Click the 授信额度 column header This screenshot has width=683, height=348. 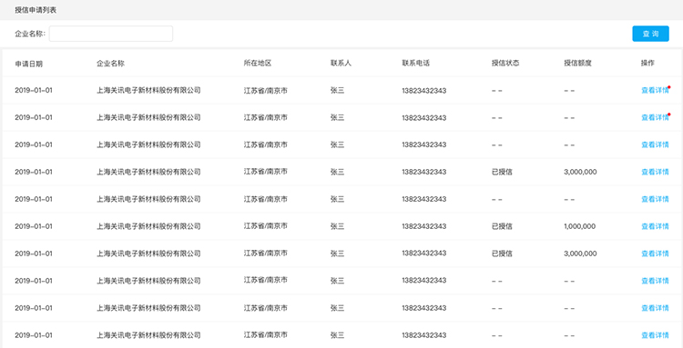577,64
